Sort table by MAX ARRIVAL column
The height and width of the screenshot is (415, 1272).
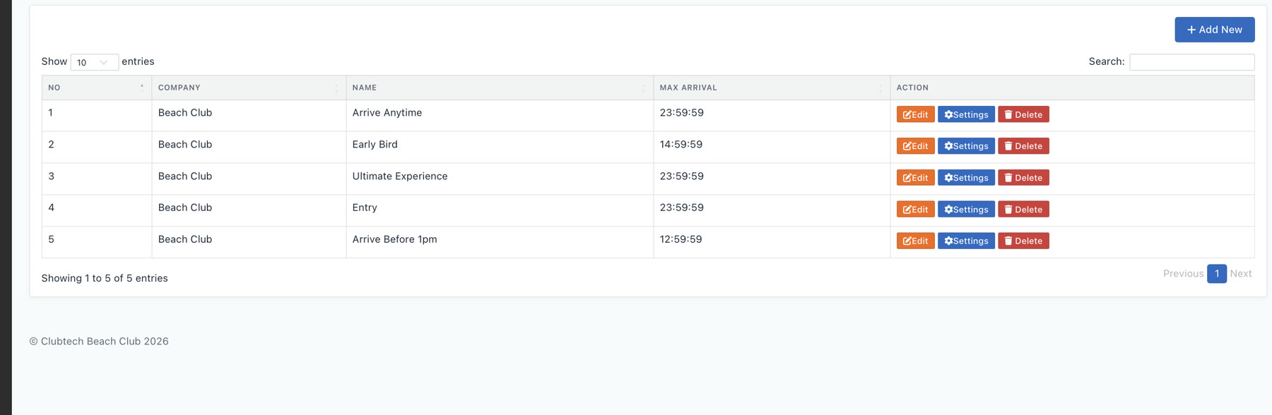(772, 88)
